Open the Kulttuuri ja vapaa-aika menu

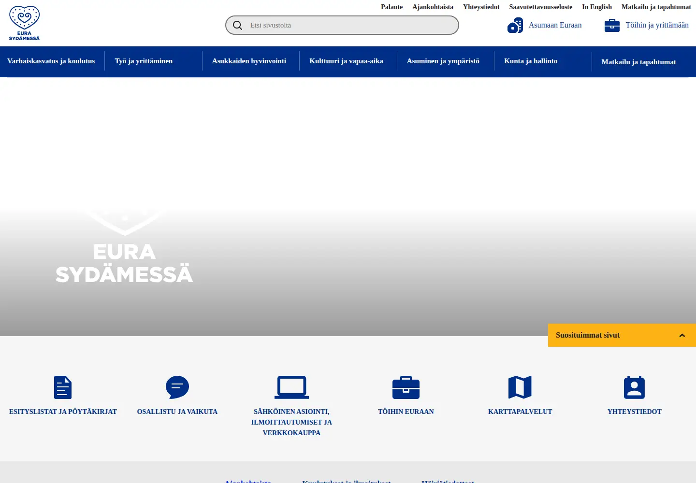pos(346,61)
